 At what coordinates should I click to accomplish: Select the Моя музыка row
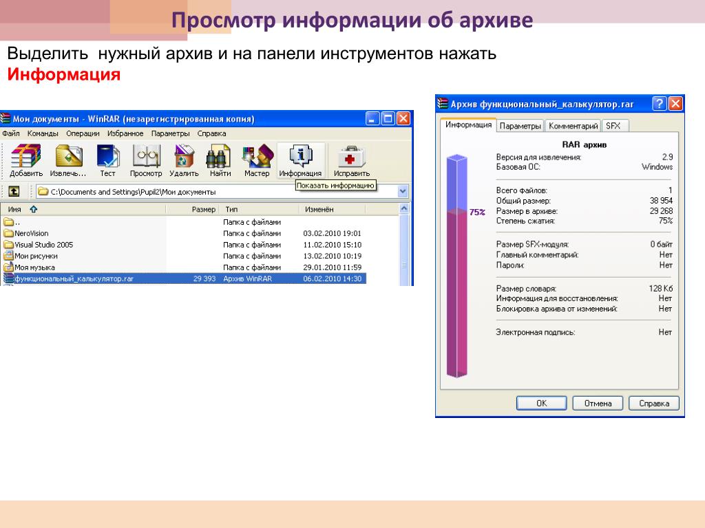[x=183, y=267]
